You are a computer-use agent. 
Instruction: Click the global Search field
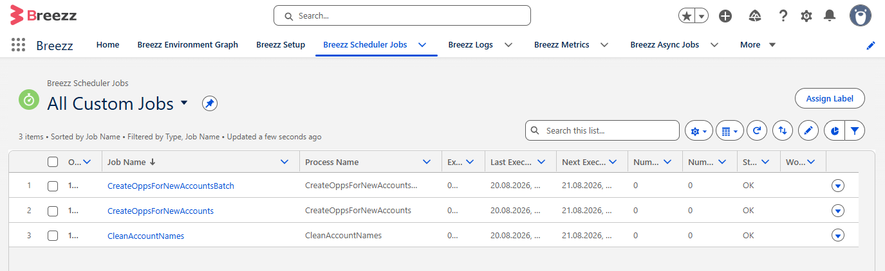(x=402, y=15)
